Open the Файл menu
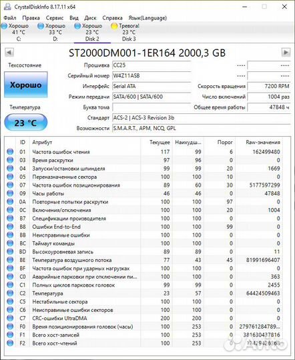 tap(10, 18)
